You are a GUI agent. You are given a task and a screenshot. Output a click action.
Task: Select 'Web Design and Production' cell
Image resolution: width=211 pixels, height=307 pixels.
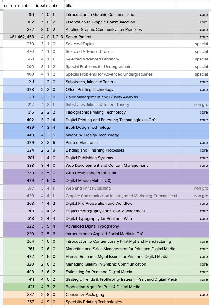[x=121, y=173]
